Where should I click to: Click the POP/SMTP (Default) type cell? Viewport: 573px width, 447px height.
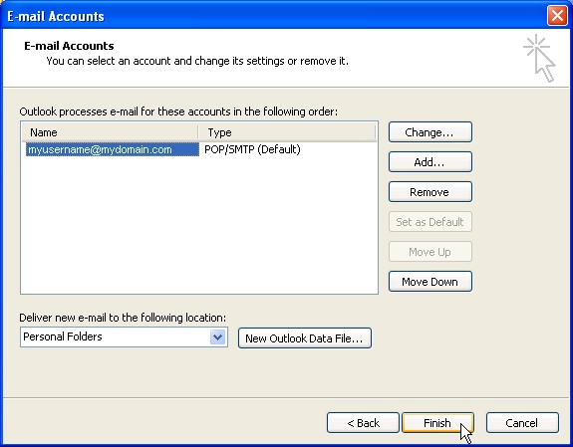pyautogui.click(x=252, y=149)
